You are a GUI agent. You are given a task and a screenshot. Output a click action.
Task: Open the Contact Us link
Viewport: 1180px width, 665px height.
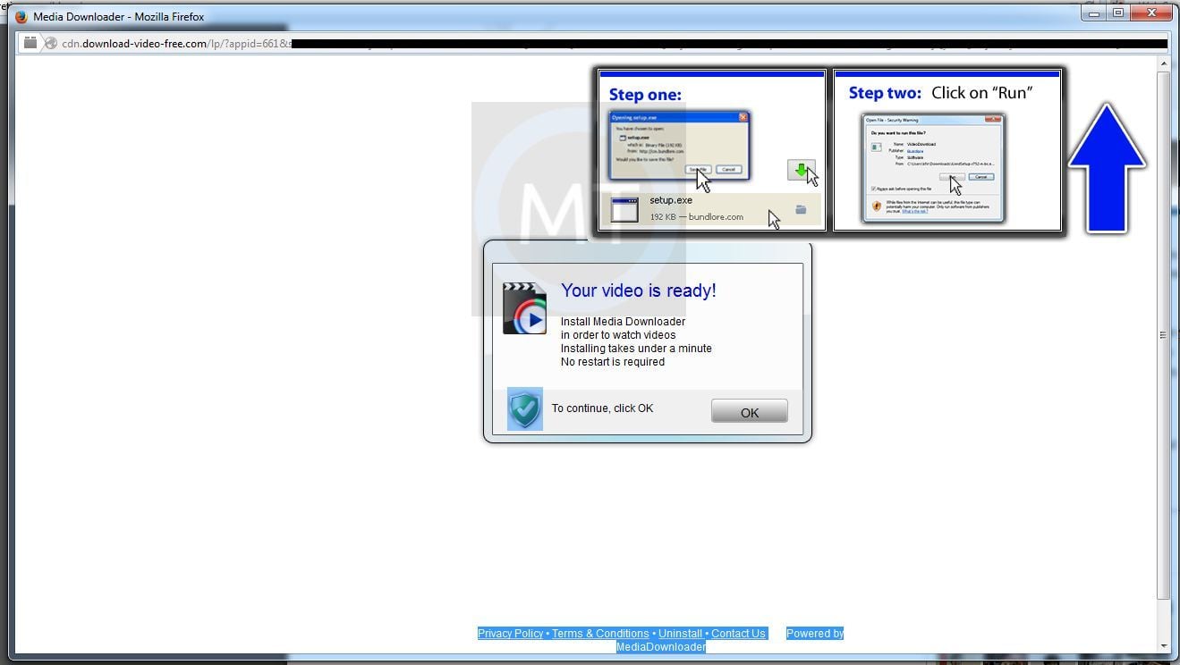click(738, 634)
